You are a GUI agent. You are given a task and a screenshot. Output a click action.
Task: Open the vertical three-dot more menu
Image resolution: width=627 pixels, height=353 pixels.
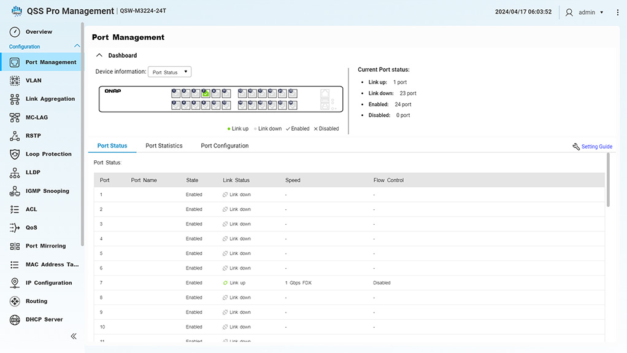tap(617, 12)
